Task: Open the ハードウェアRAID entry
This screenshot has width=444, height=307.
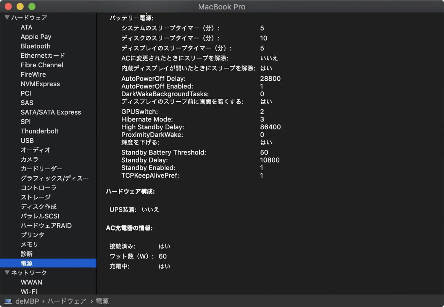Action: pyautogui.click(x=46, y=225)
